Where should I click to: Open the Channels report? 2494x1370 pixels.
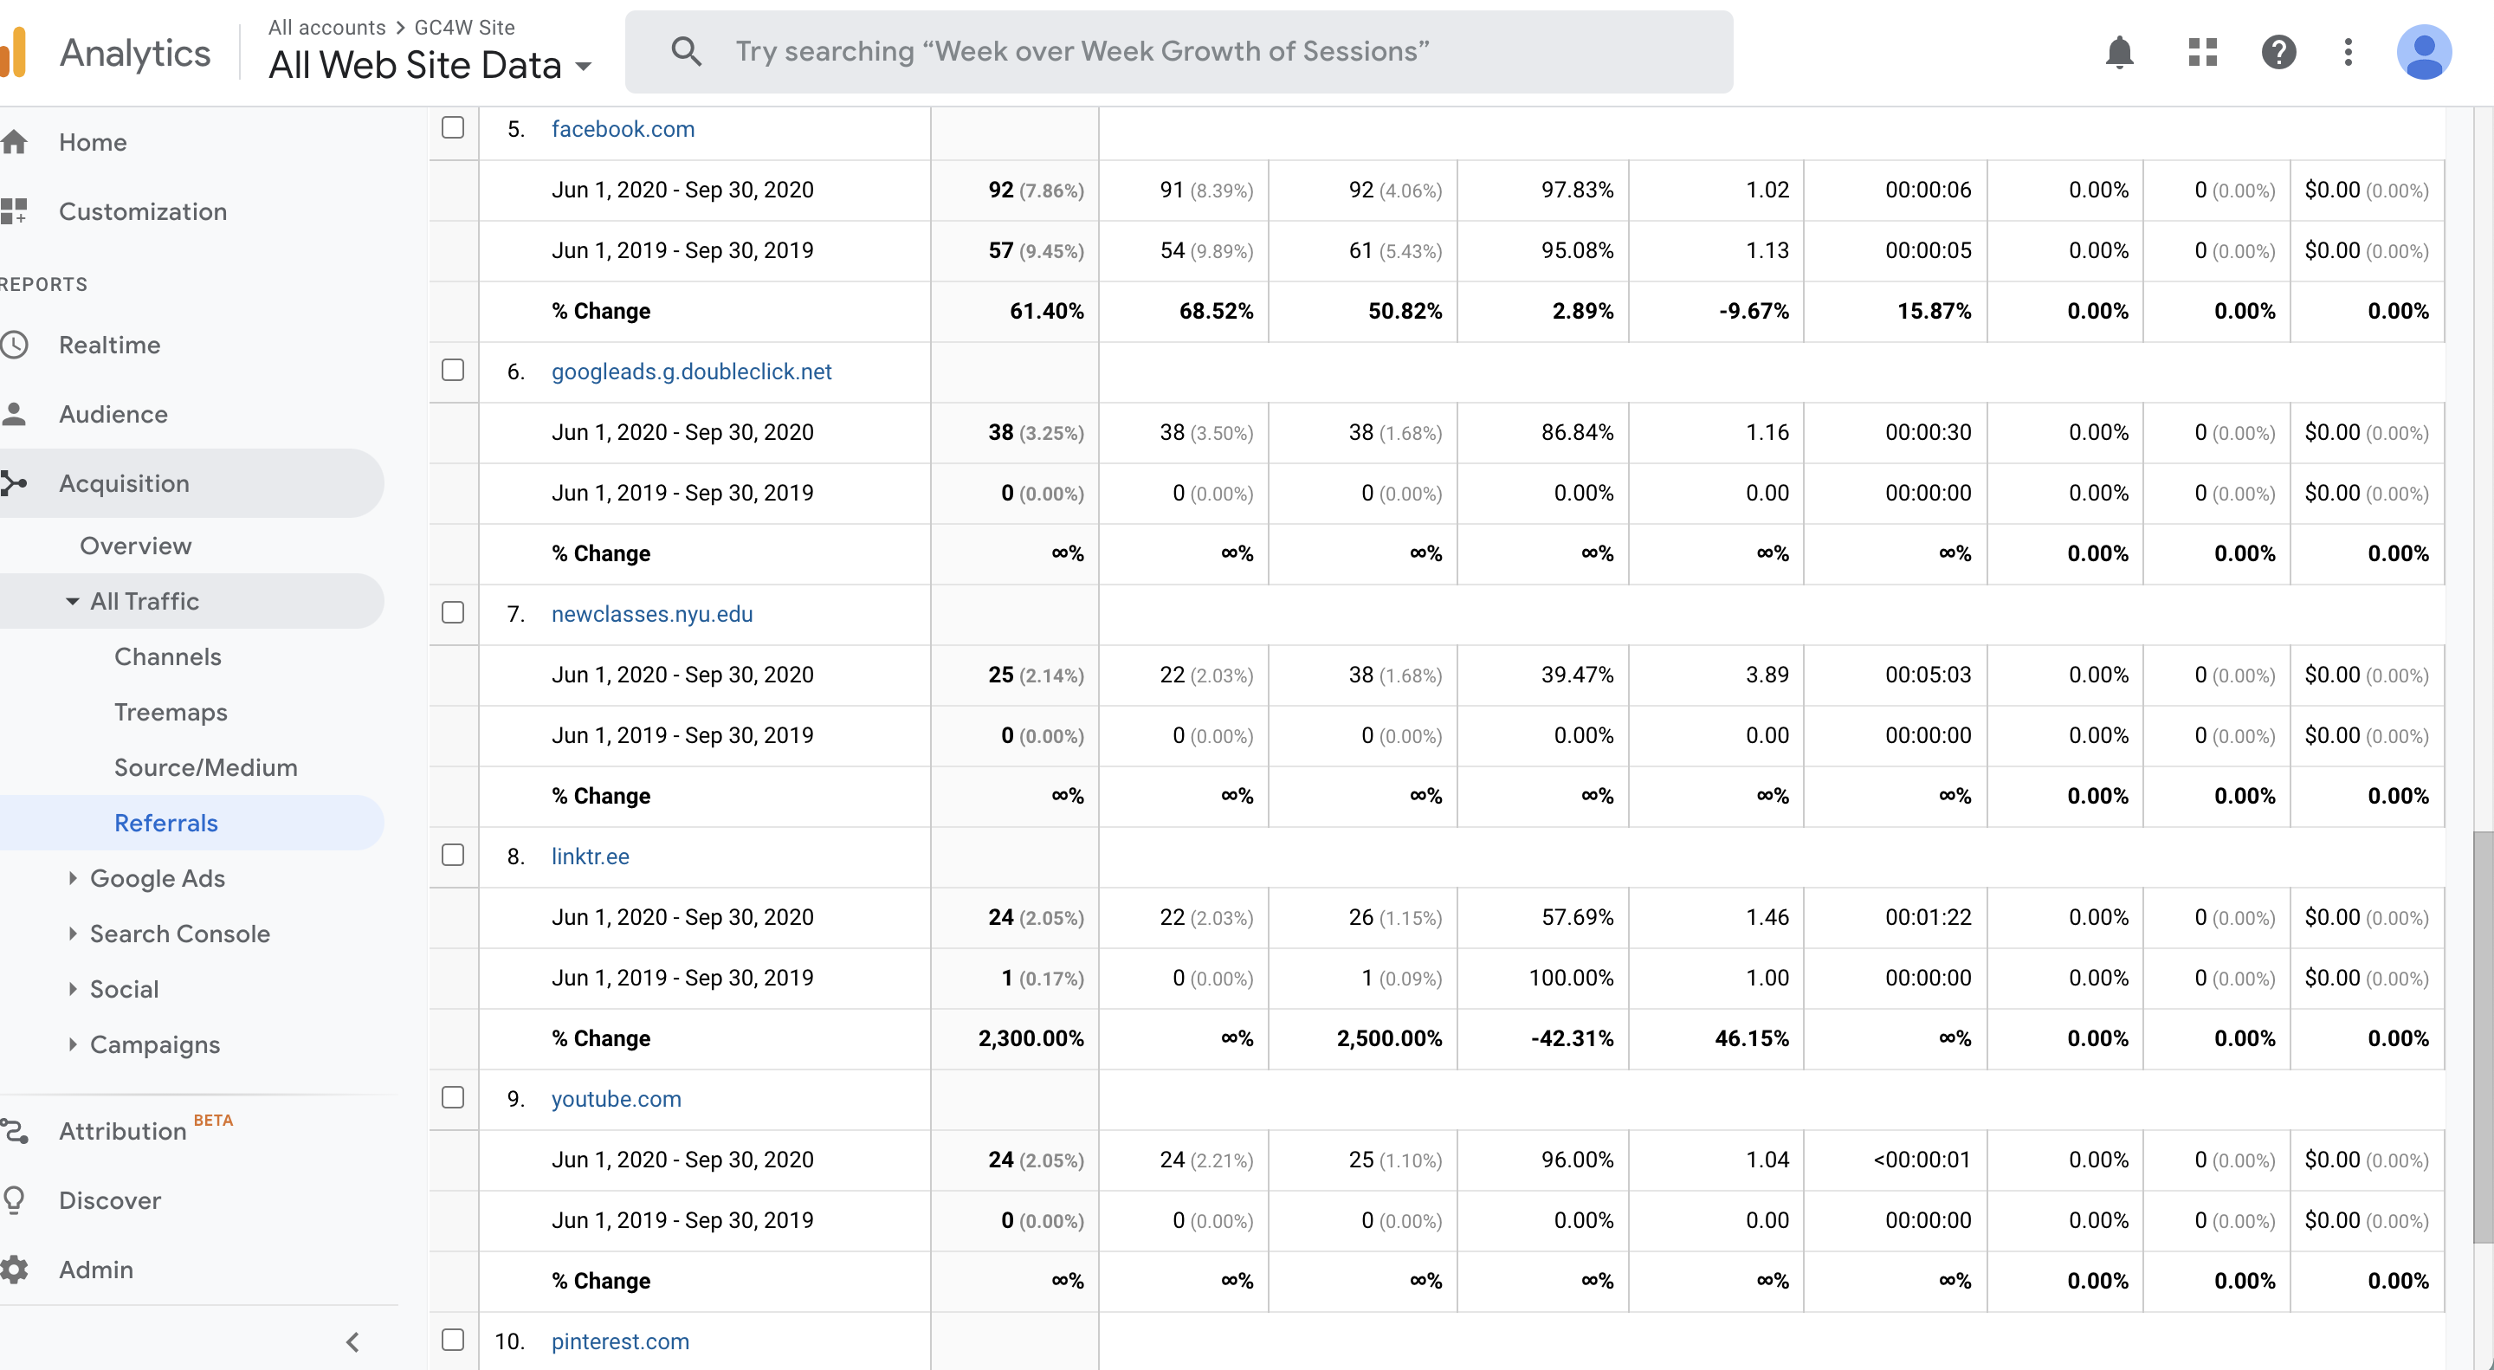tap(167, 656)
